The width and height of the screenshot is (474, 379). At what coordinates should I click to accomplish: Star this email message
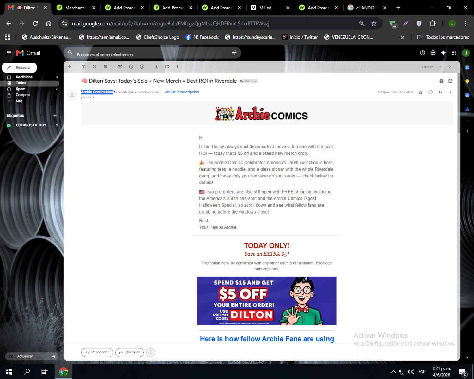point(421,92)
